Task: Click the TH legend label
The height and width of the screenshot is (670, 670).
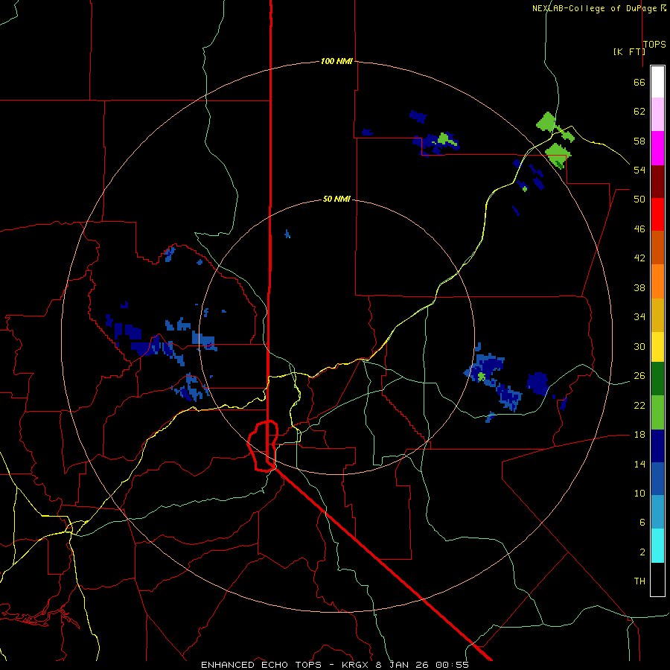Action: pos(639,581)
